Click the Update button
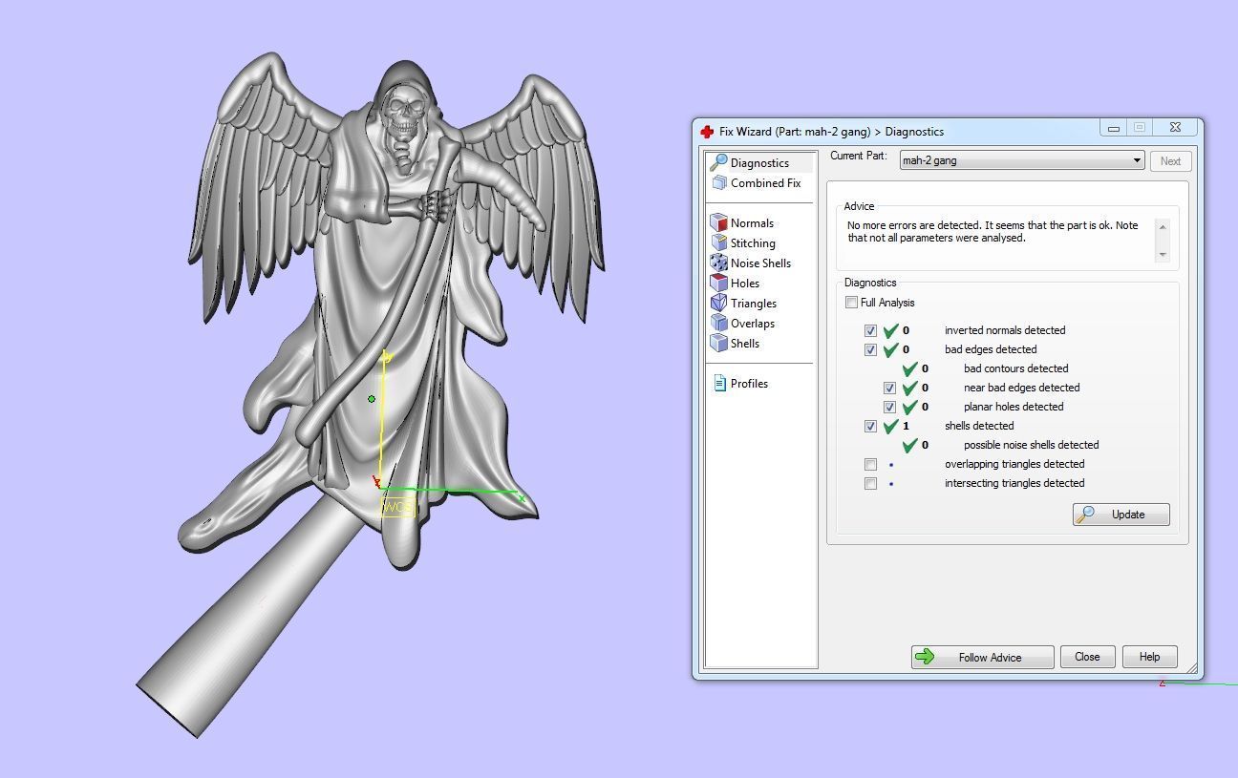Viewport: 1238px width, 778px height. 1121,515
